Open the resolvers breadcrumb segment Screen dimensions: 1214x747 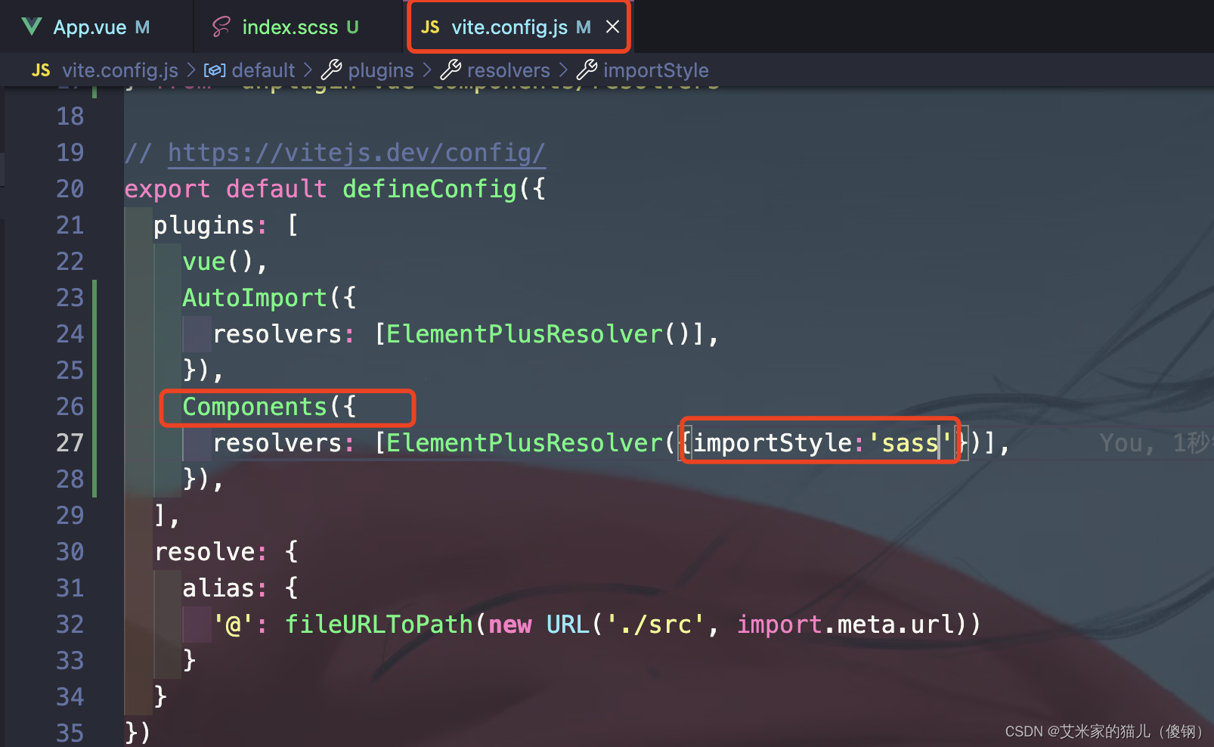click(x=509, y=70)
